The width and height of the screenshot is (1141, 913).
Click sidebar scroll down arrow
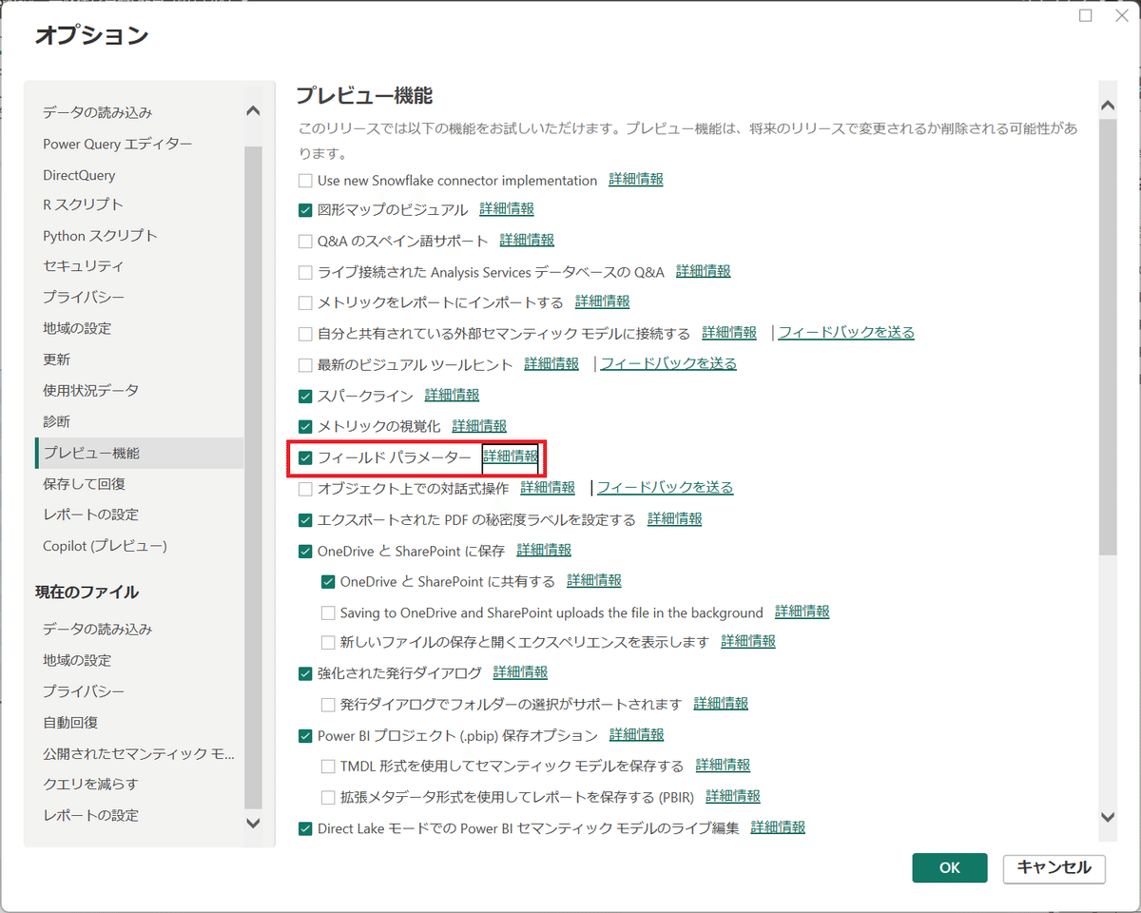[x=253, y=823]
